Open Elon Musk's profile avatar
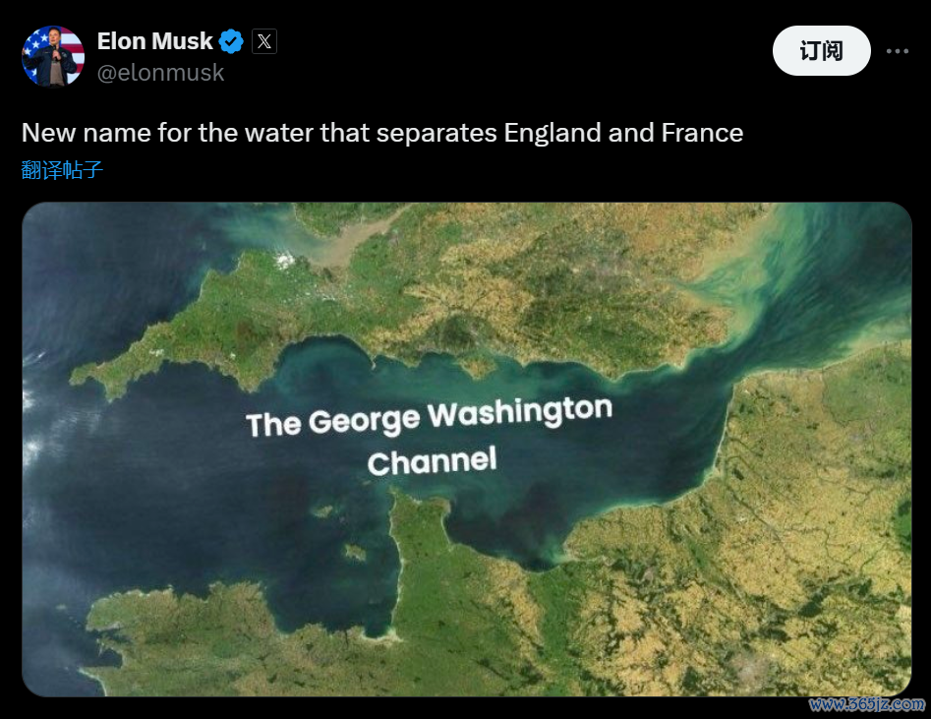Image resolution: width=931 pixels, height=719 pixels. tap(53, 56)
